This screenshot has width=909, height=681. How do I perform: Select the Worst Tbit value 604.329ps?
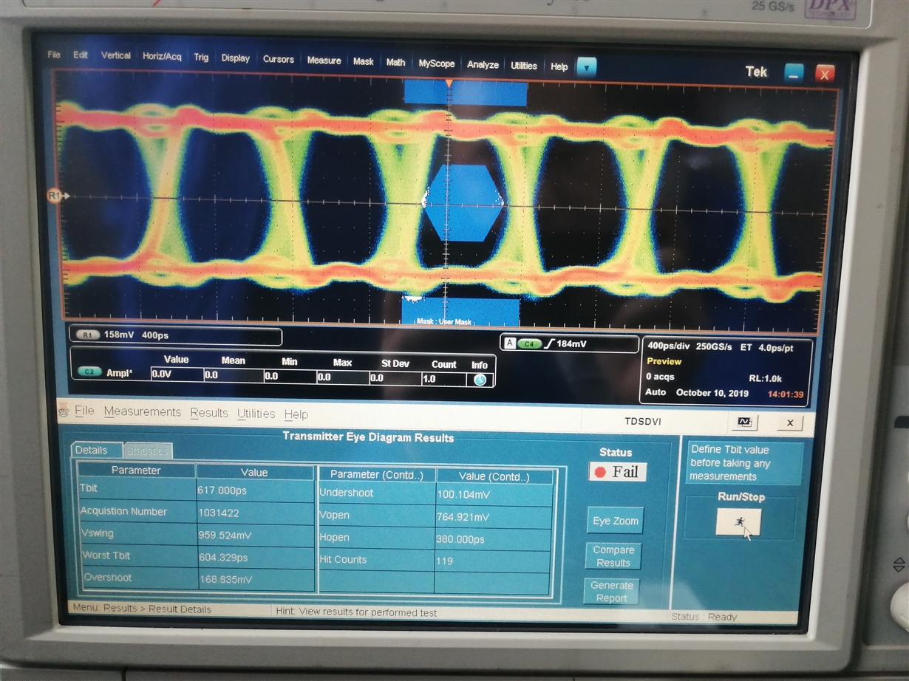[255, 557]
